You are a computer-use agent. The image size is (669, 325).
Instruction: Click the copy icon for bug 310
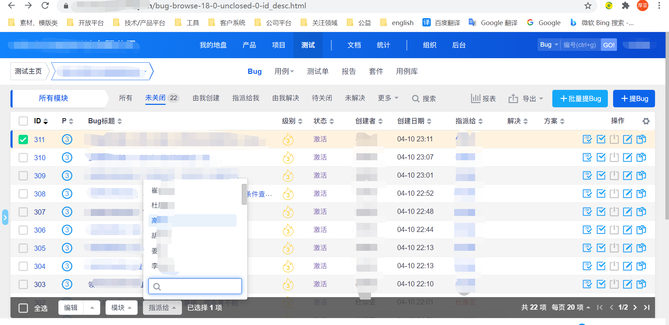[x=641, y=157]
